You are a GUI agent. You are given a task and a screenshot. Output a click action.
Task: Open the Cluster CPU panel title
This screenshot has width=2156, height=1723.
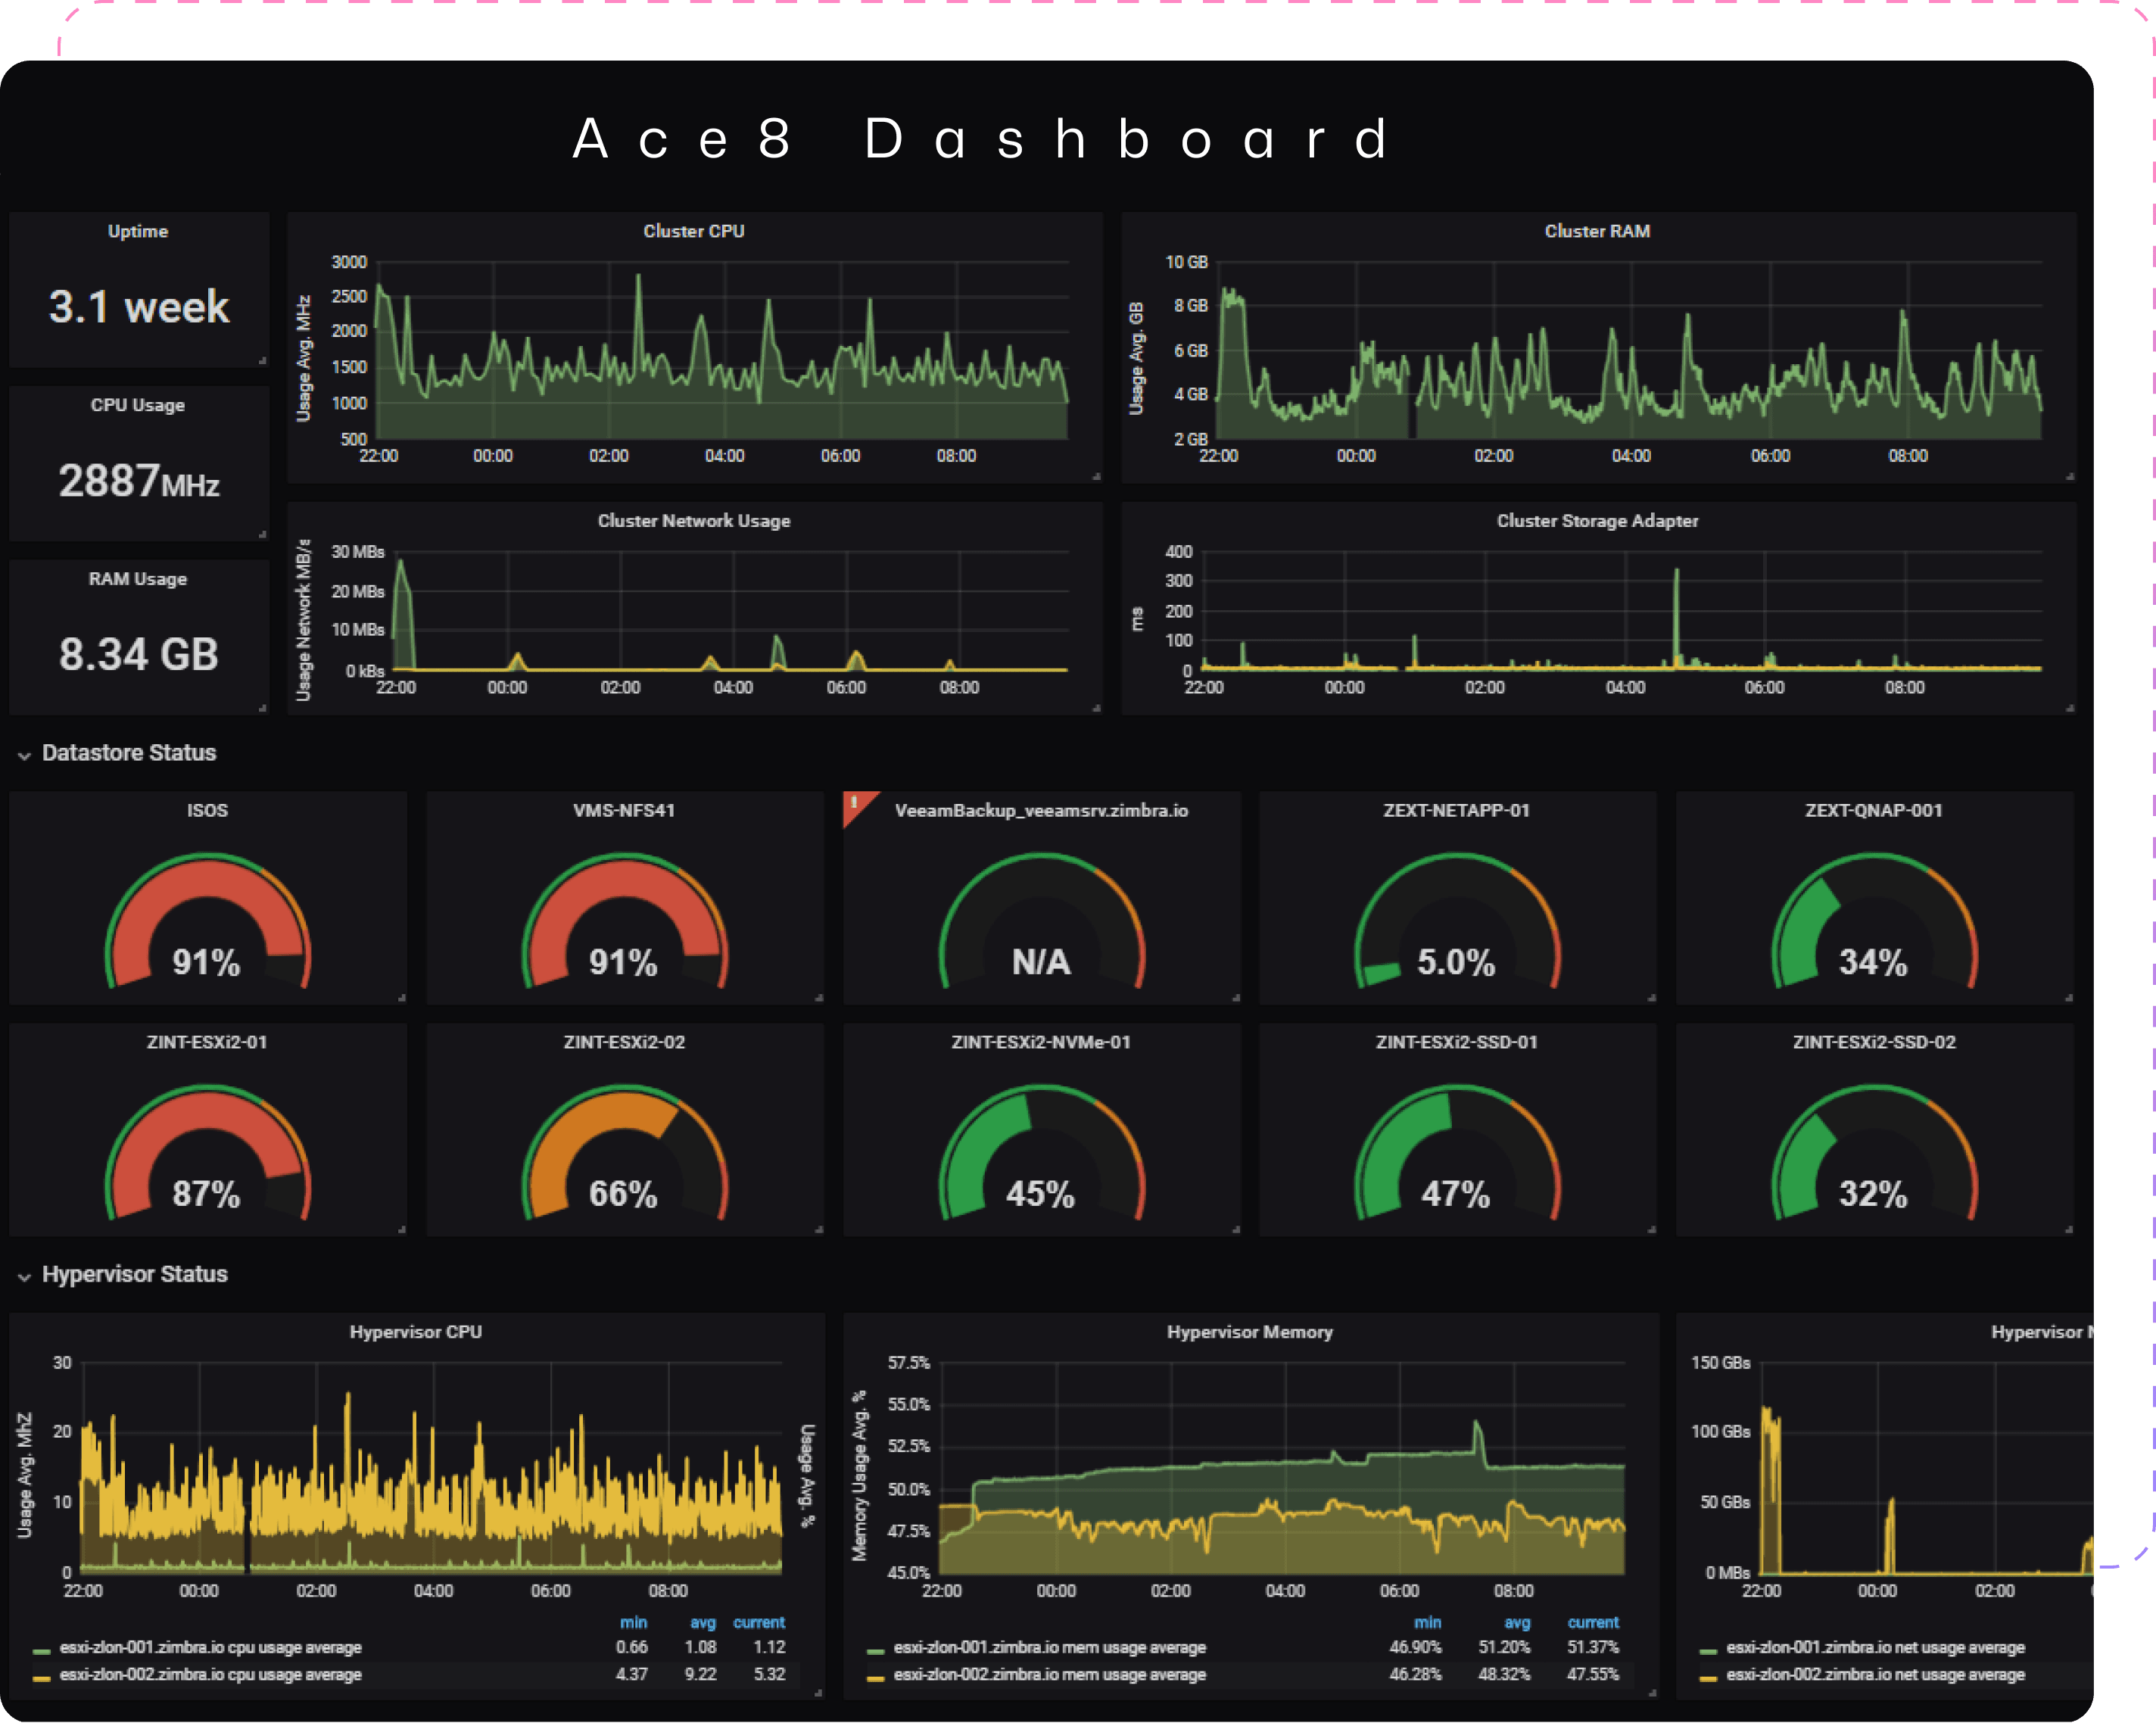(693, 231)
